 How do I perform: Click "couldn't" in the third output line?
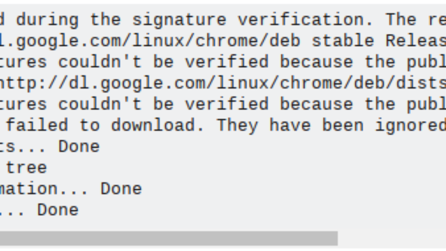coord(100,62)
